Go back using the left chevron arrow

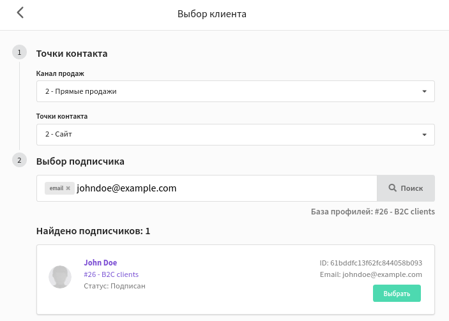[20, 13]
